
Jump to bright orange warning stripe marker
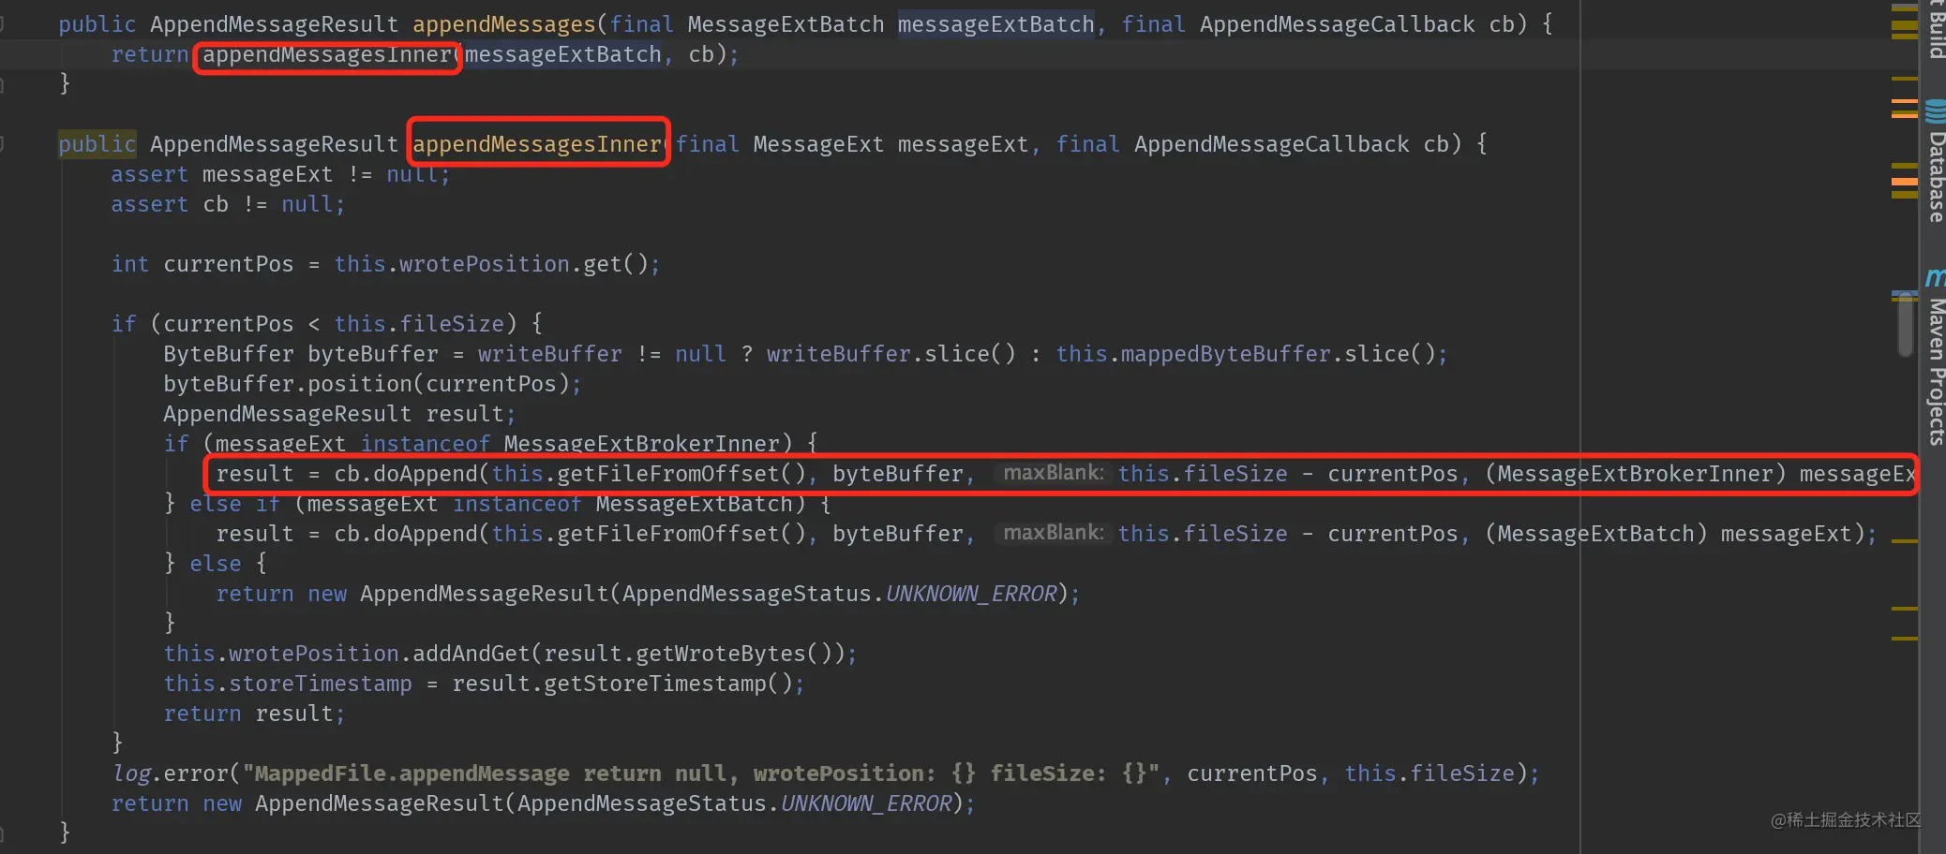(1905, 181)
